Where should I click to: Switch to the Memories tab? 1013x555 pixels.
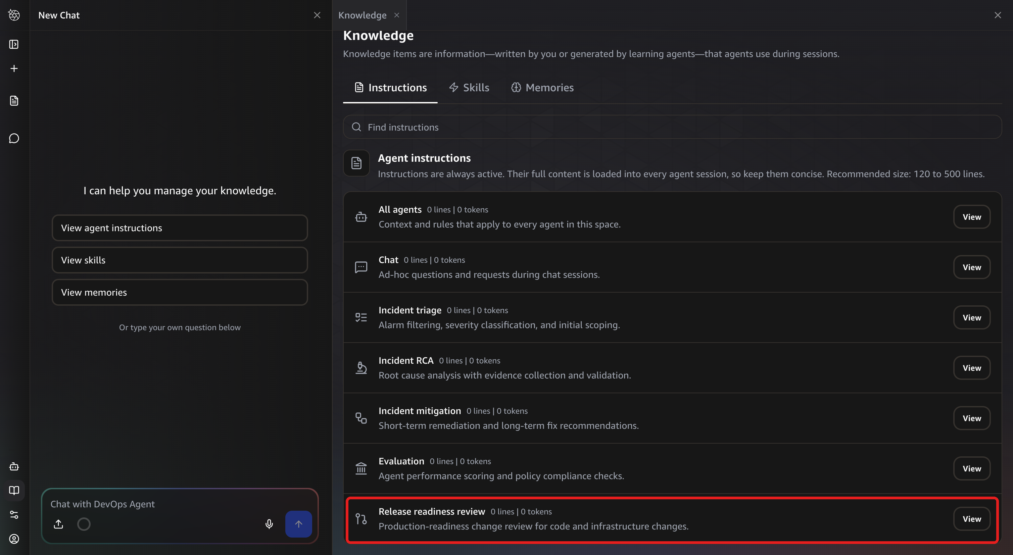pos(542,87)
